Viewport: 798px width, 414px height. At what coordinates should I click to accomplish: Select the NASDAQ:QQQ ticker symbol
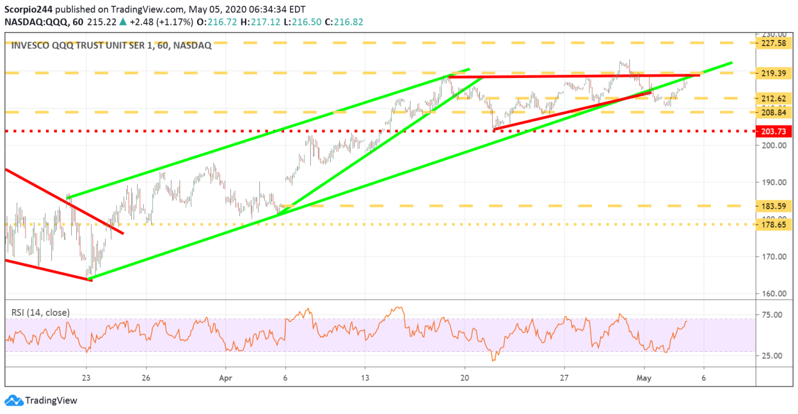pos(37,21)
